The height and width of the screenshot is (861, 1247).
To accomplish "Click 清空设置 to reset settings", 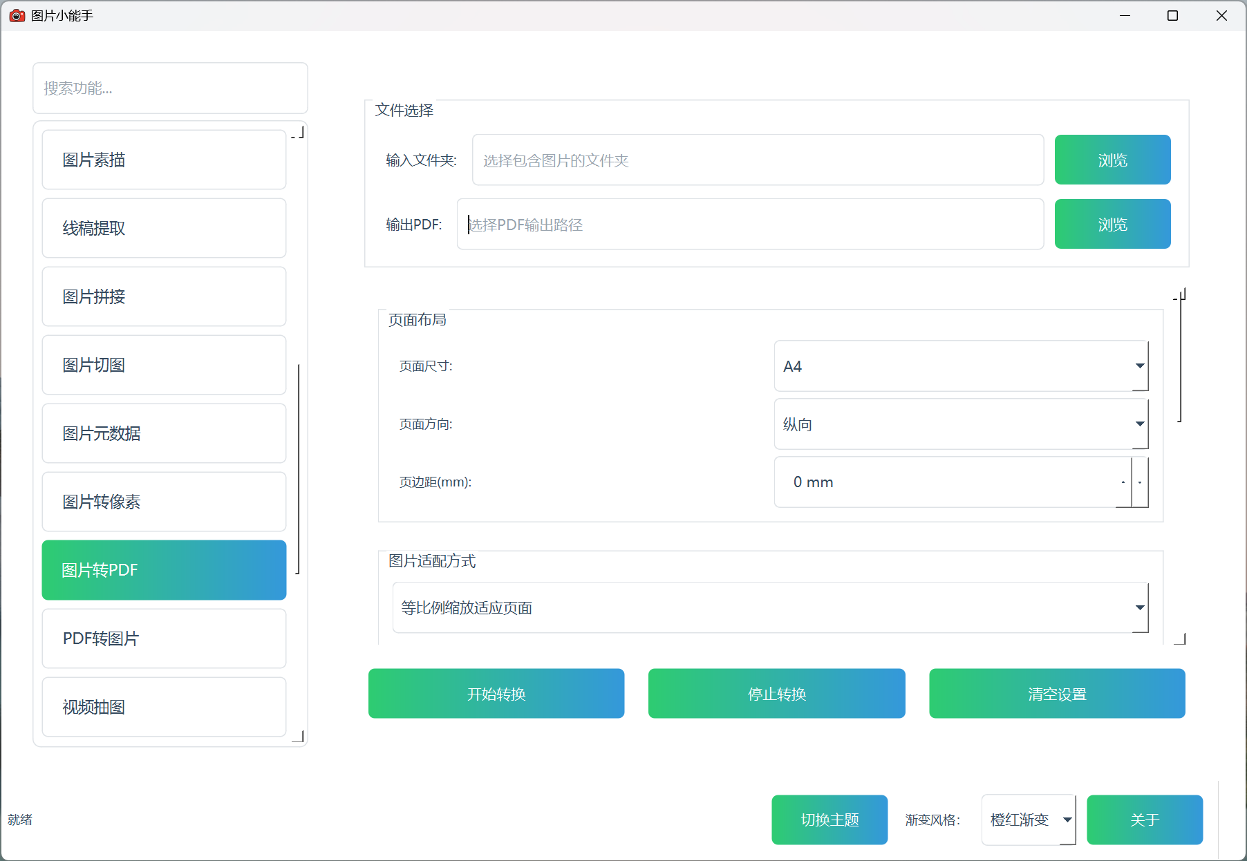I will (1057, 694).
